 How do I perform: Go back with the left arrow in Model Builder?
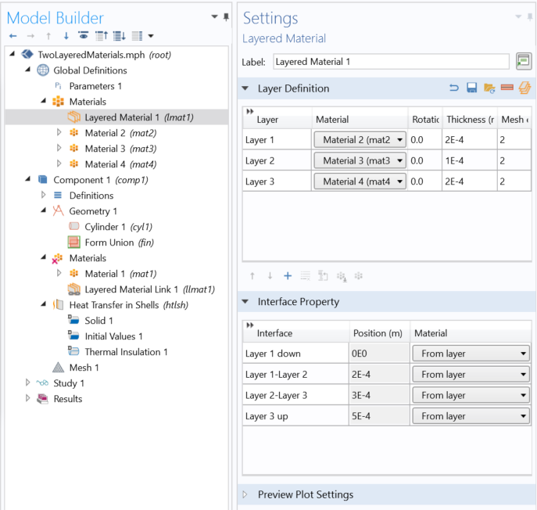(13, 36)
